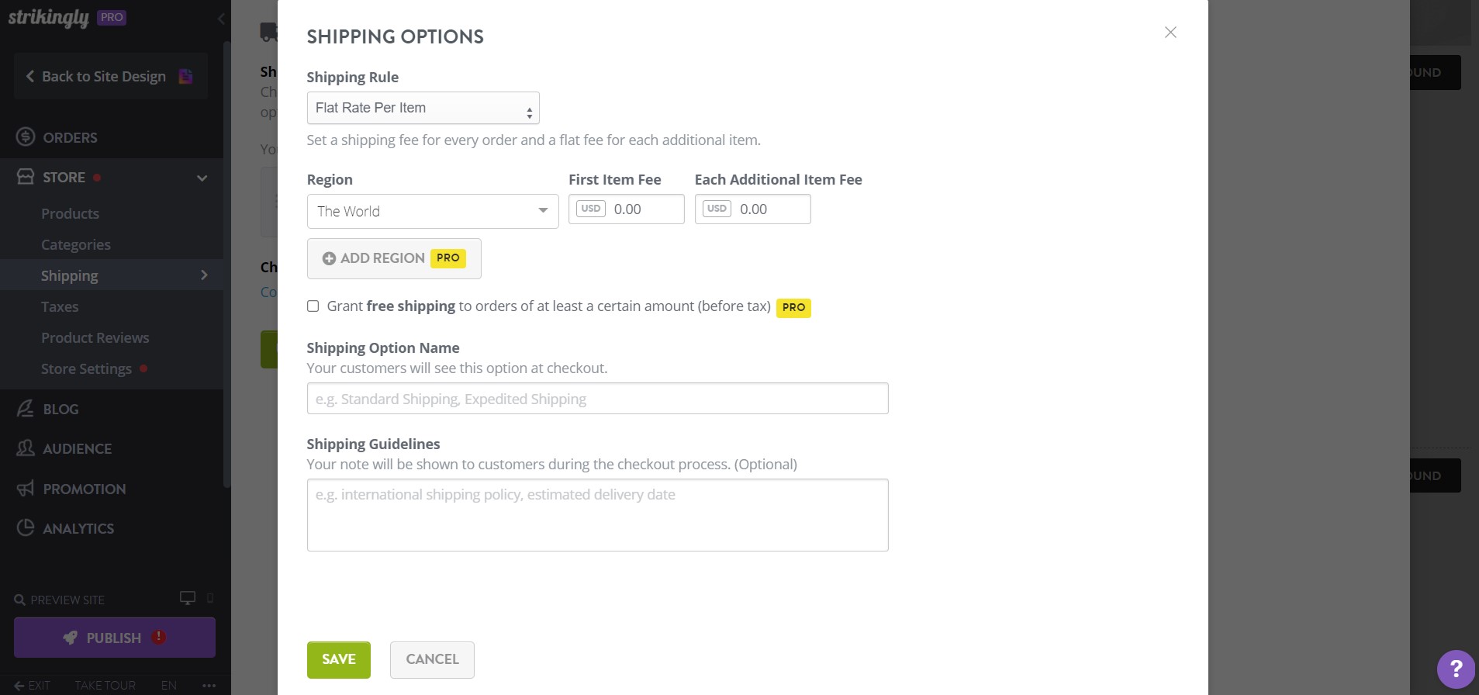Image resolution: width=1479 pixels, height=695 pixels.
Task: Click the magnifier icon next to Preview Site
Action: [19, 600]
